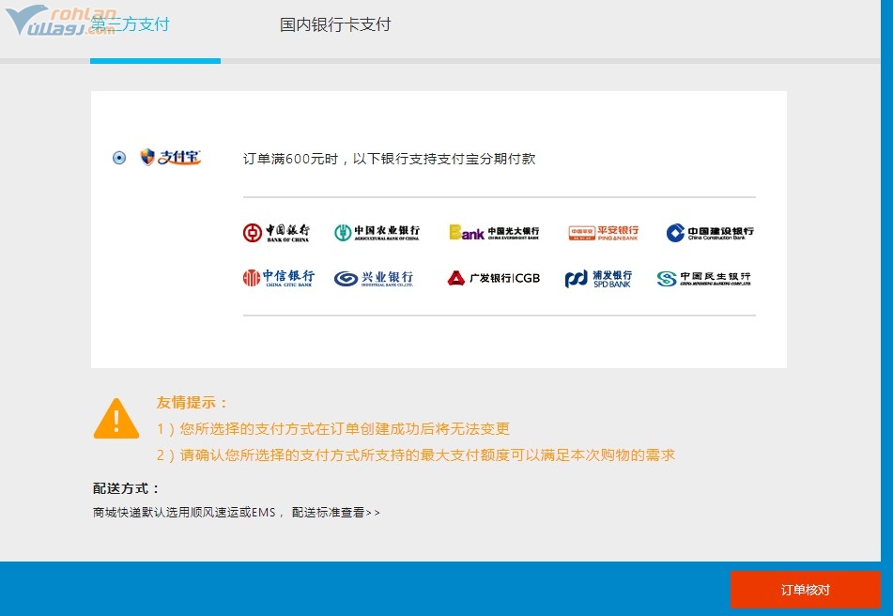The width and height of the screenshot is (893, 616).
Task: Select the China Construction Bank 中国建设银行 logo
Action: click(710, 232)
